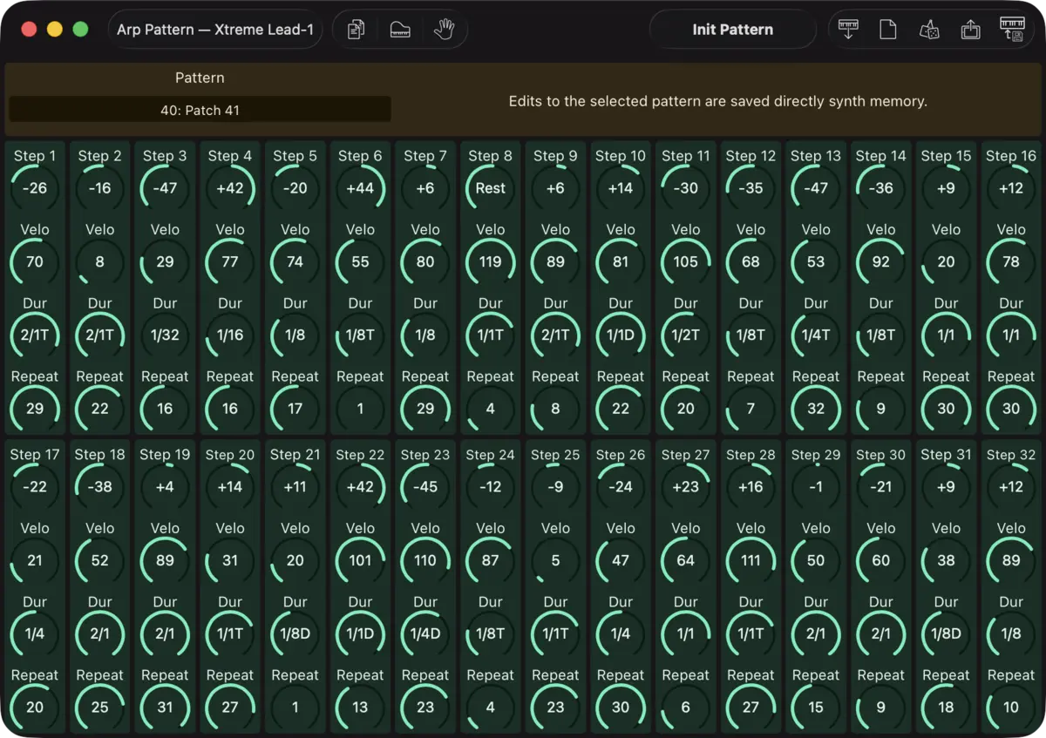
Task: Click the Step 19 Repeat knob showing 31
Action: (x=165, y=708)
